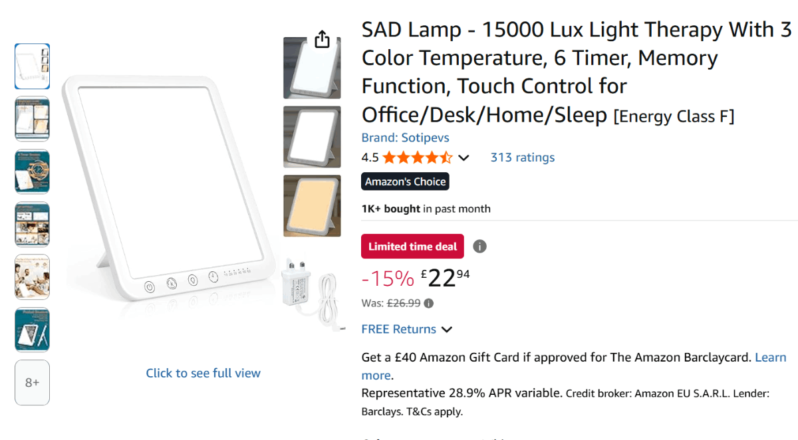Screen dimensions: 798x440
Task: Click to see full view link
Action: pos(203,373)
